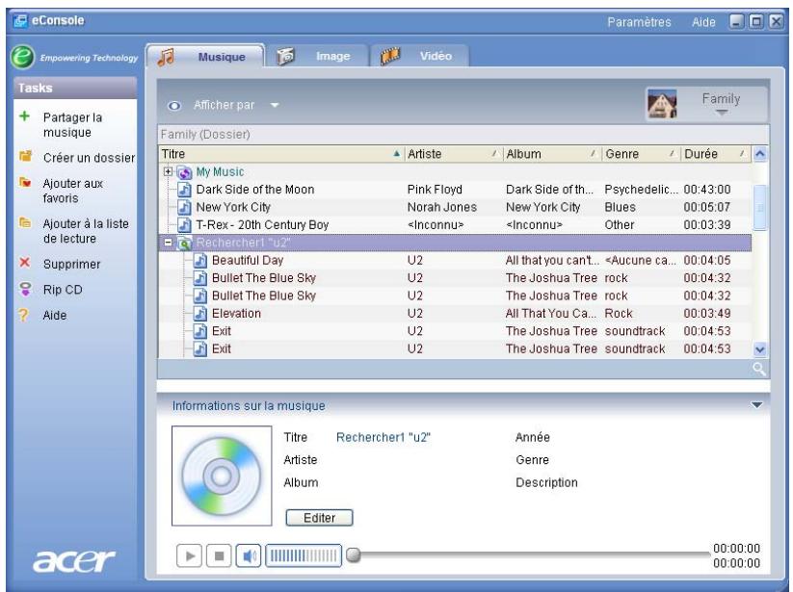Click the Rechercher1 search folder icon
The height and width of the screenshot is (592, 793).
coord(184,244)
